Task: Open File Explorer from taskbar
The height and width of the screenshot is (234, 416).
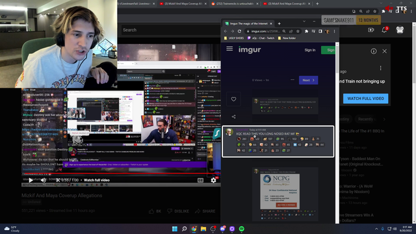Action: [203, 229]
